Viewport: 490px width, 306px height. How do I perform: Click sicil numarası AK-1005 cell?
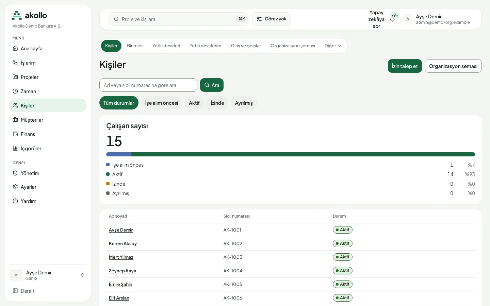click(233, 284)
